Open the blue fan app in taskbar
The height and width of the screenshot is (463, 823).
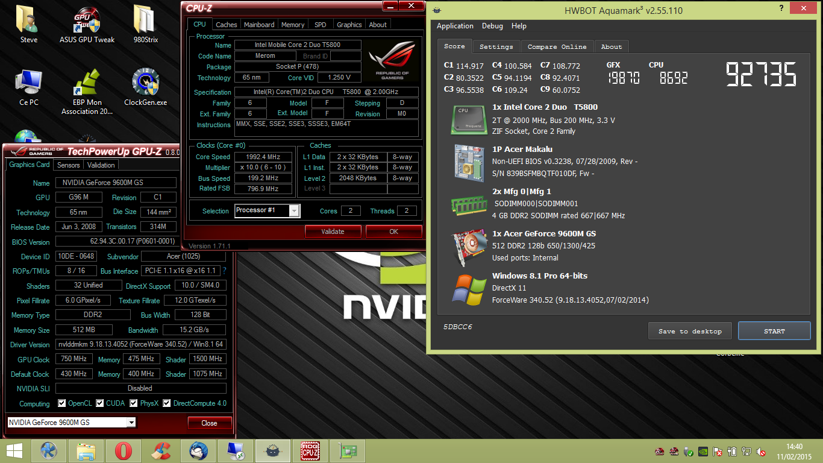(x=49, y=450)
